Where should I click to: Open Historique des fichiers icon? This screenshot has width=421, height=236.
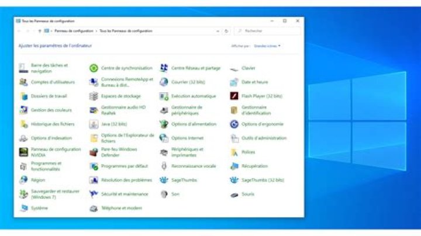(x=23, y=124)
